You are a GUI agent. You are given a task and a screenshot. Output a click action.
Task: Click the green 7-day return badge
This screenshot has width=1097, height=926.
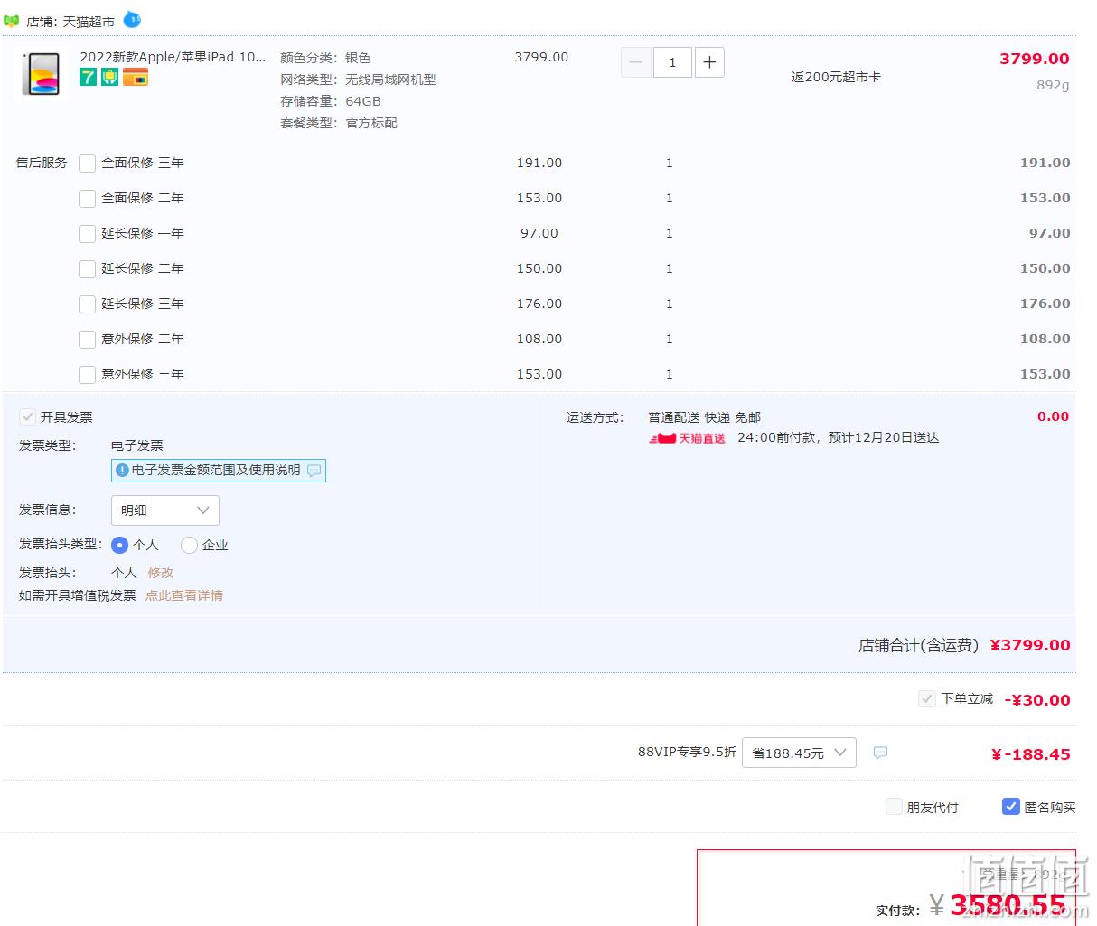tap(88, 78)
